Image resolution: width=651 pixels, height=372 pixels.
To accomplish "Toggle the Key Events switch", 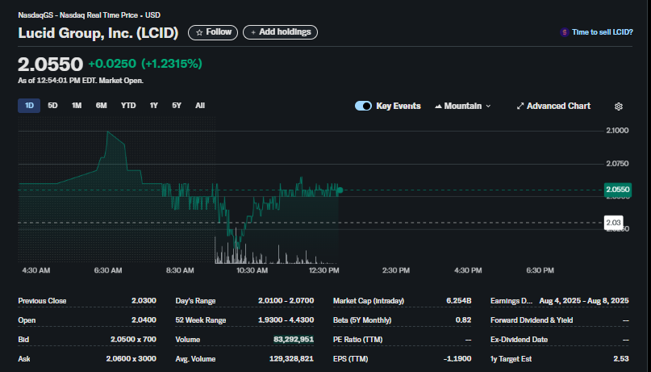I will pyautogui.click(x=363, y=106).
